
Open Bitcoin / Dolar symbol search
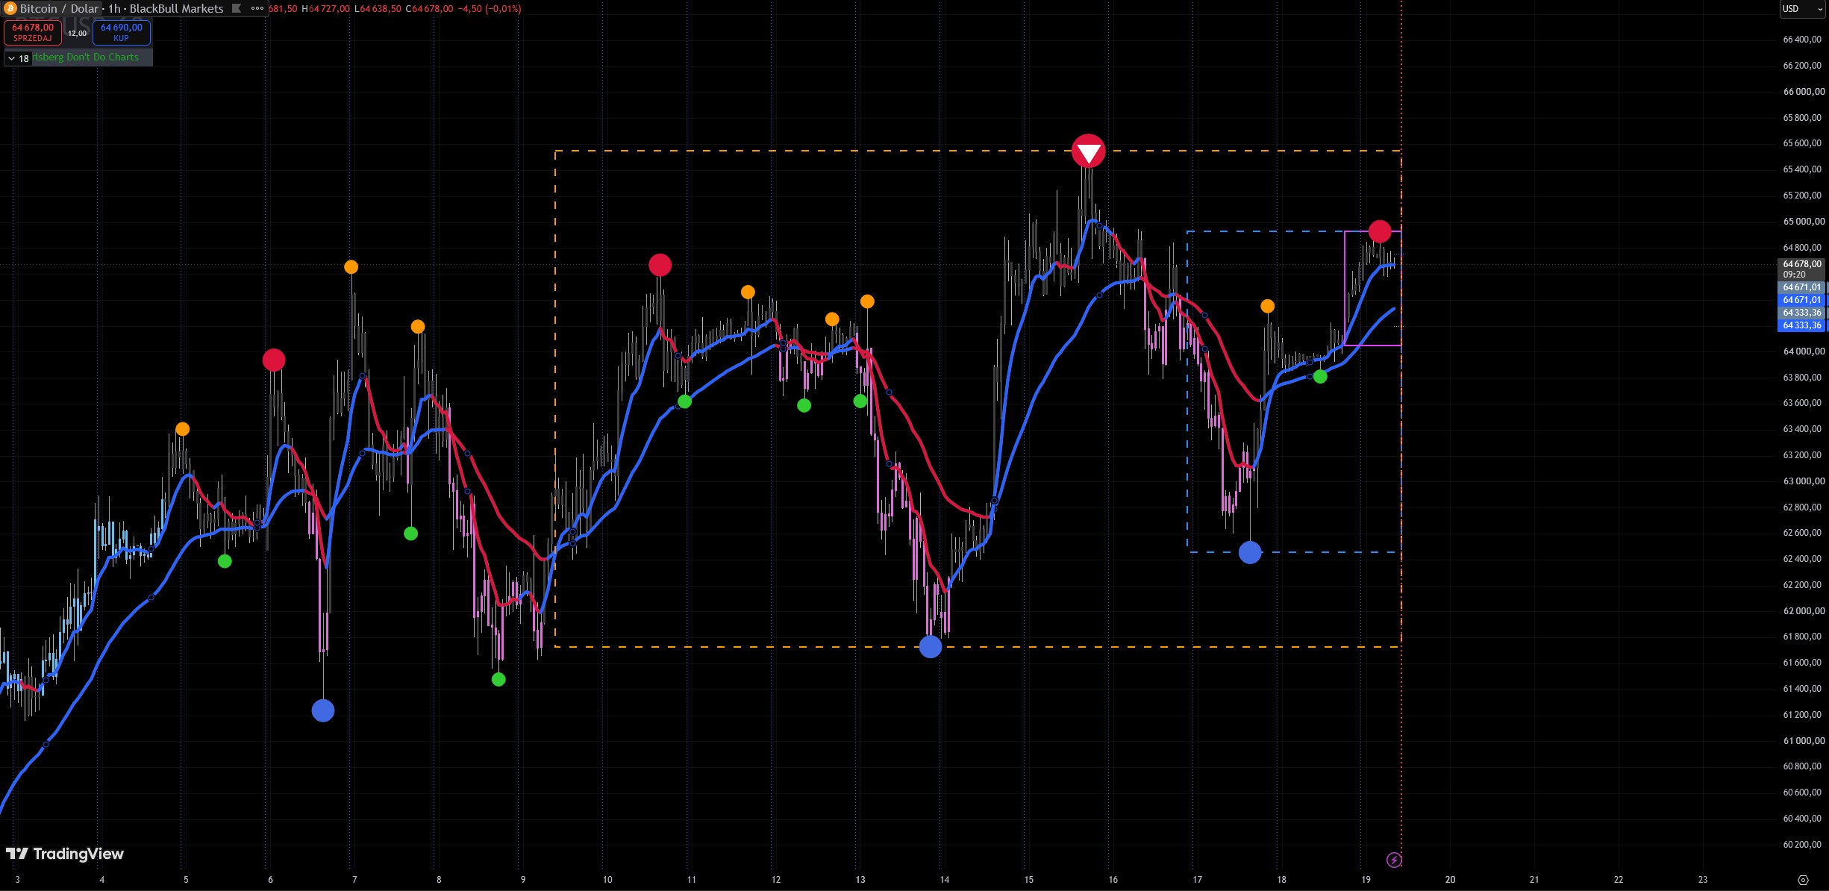(60, 9)
